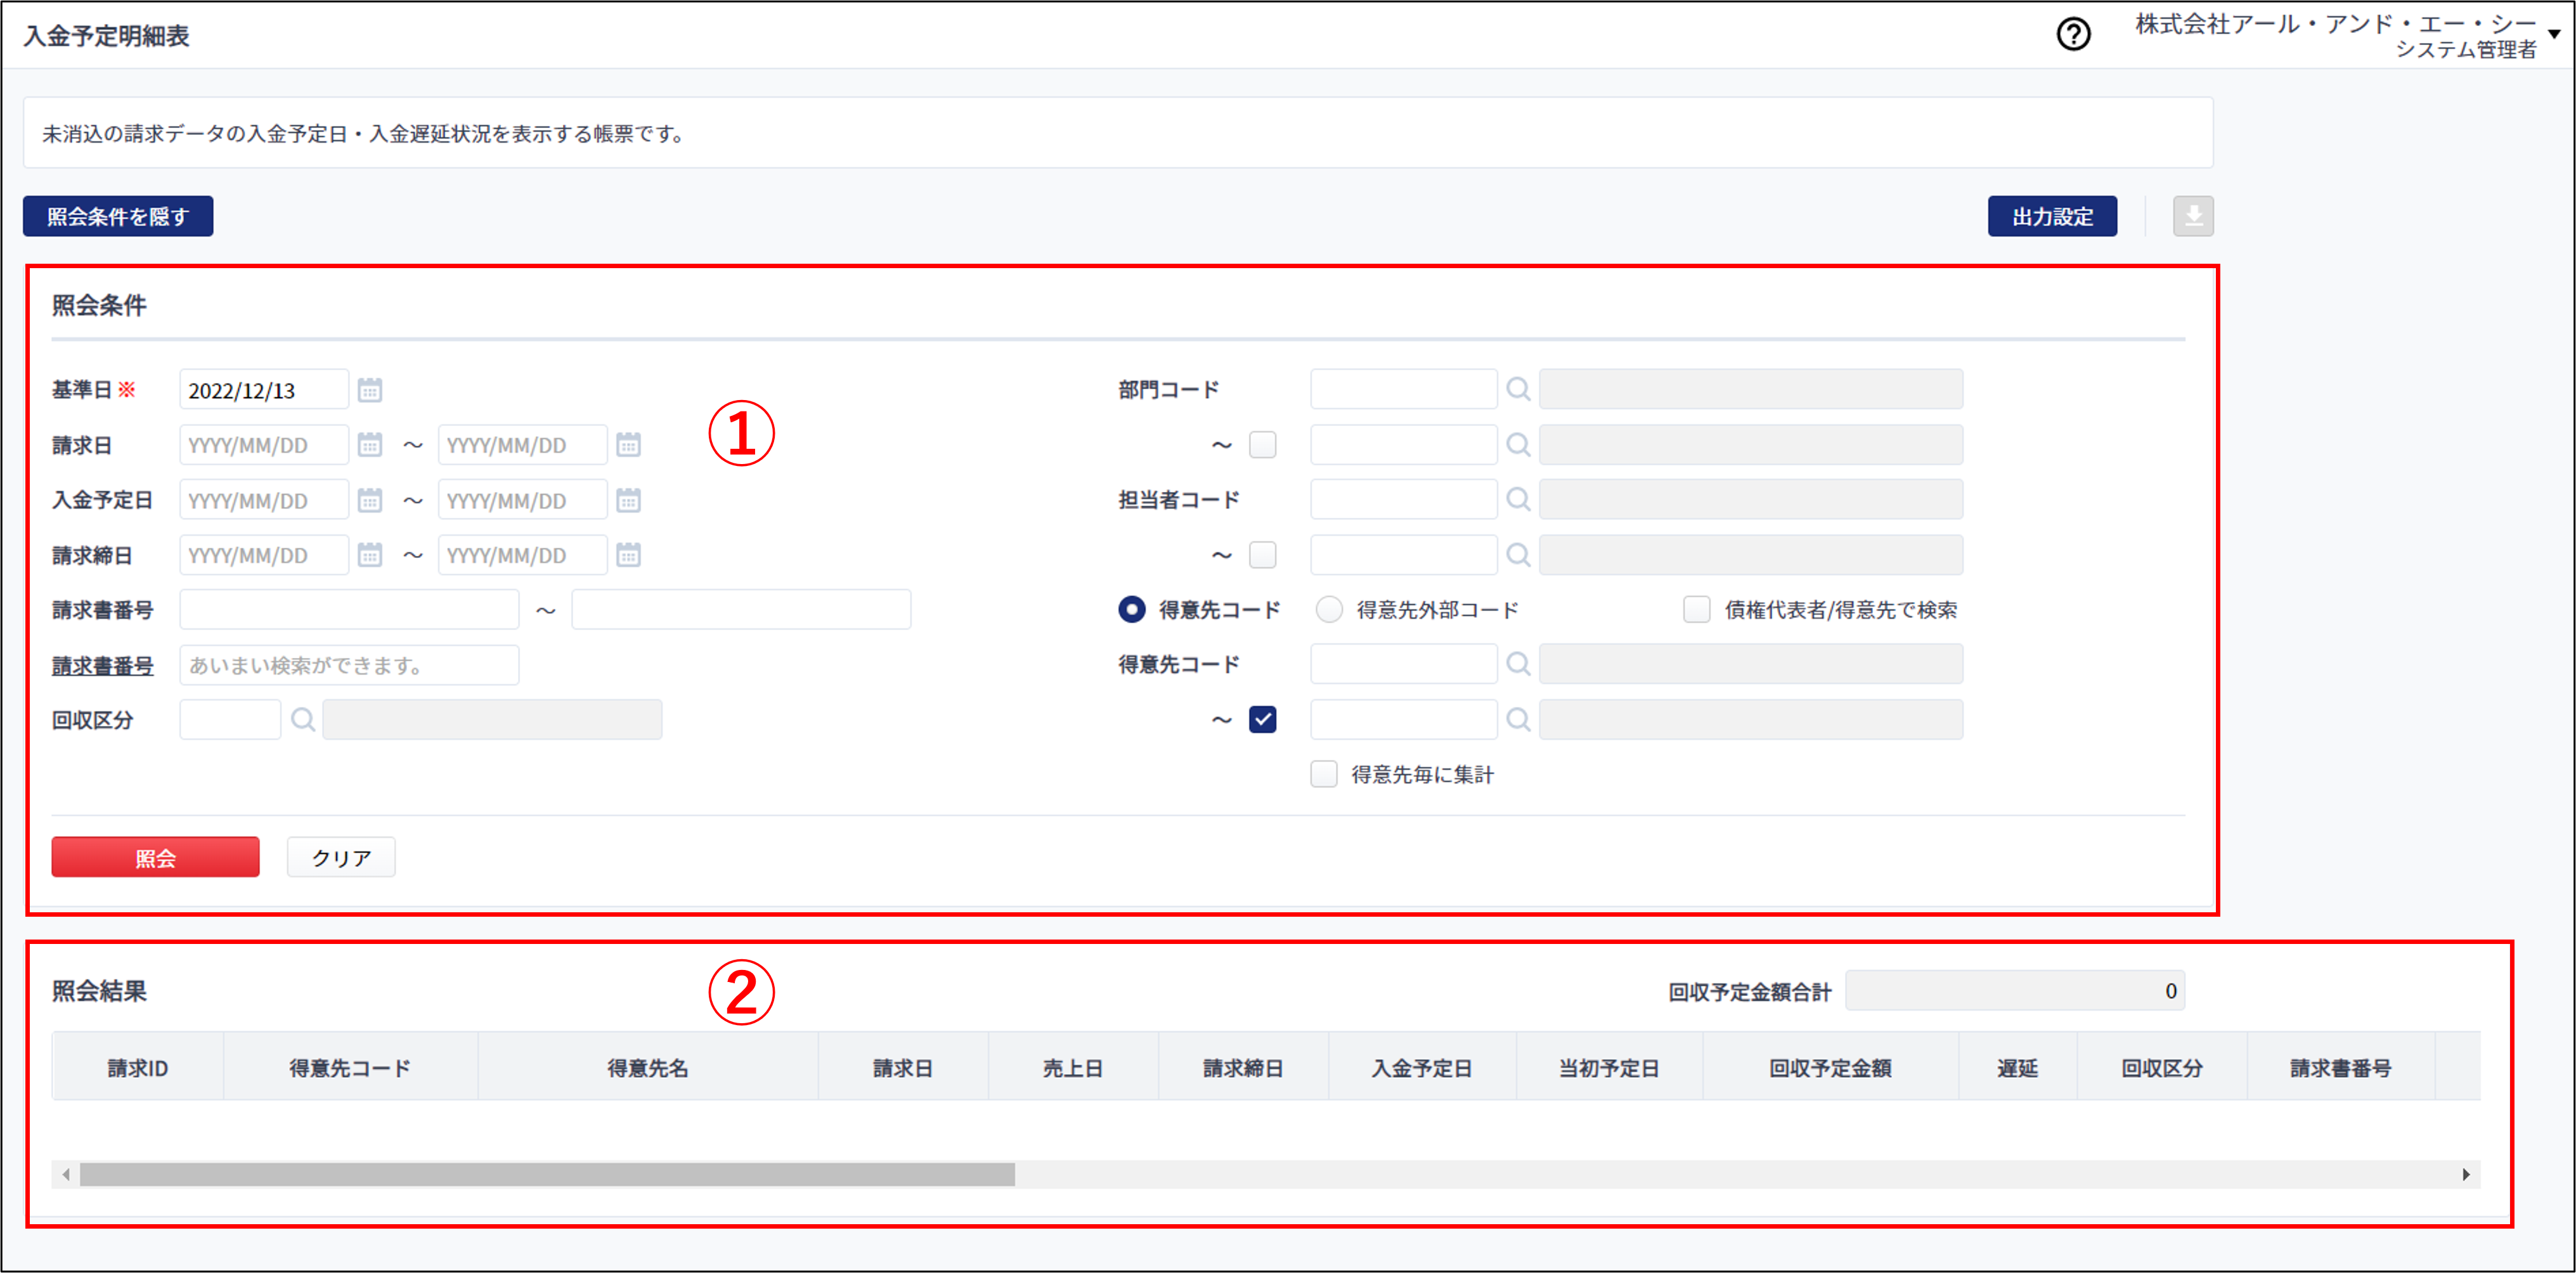Select 得意先外部コード radio button
The height and width of the screenshot is (1273, 2576).
(x=1329, y=609)
